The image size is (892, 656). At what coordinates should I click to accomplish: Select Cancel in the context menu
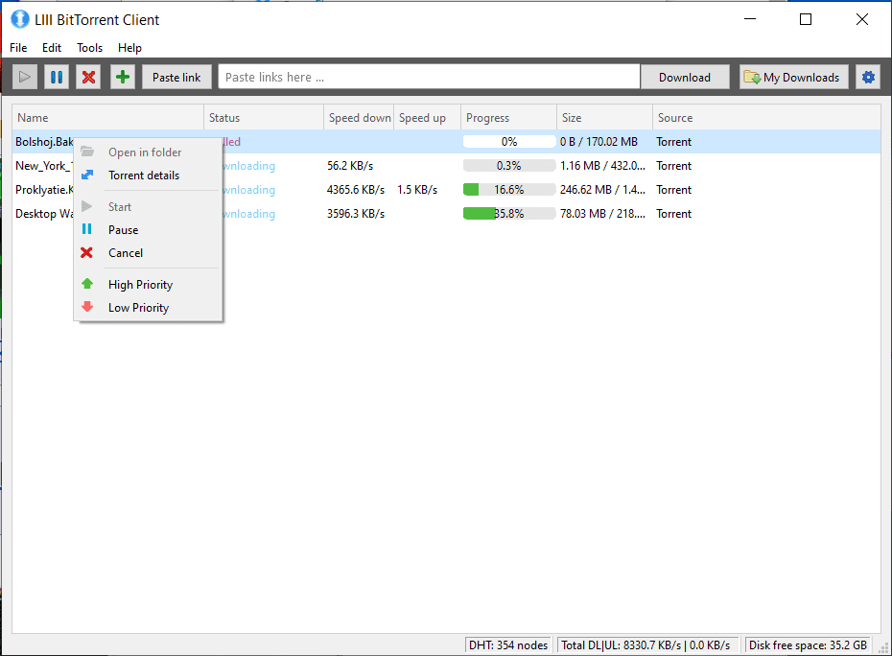[x=148, y=253]
